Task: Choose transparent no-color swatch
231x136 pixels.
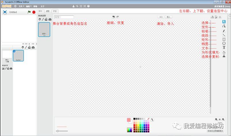Action: [148, 119]
